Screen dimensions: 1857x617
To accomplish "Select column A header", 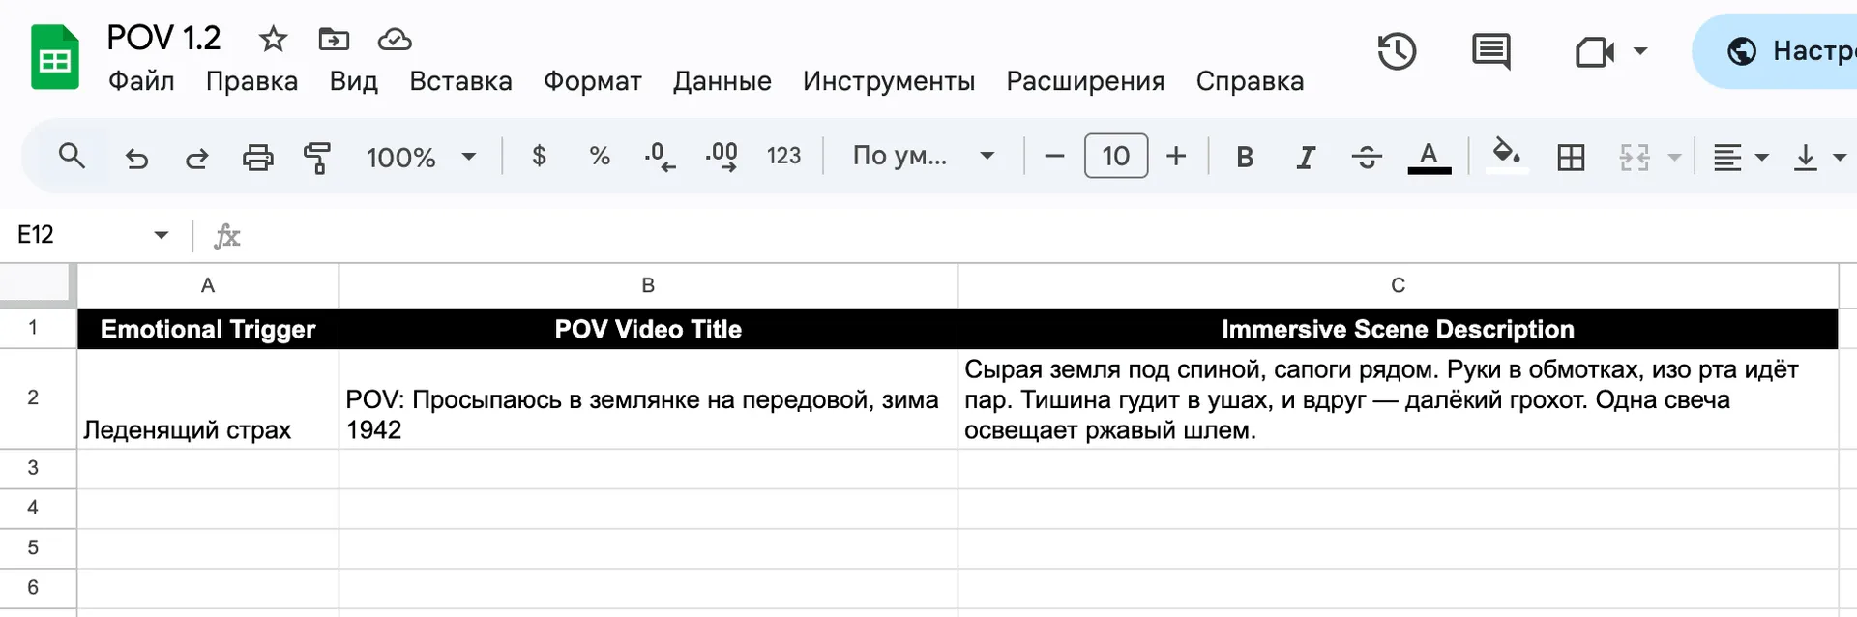I will (x=208, y=285).
